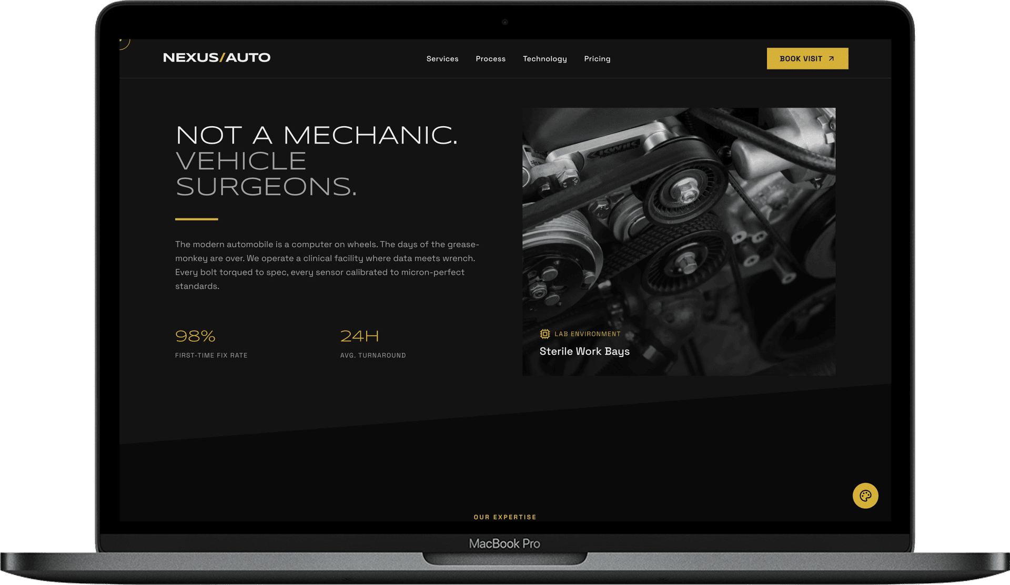Click the 'NOT A MECHANIC.' headline line
1010x585 pixels.
tap(317, 135)
